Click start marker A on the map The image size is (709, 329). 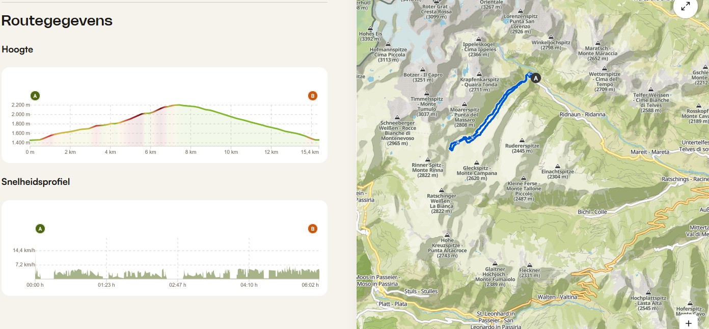(535, 78)
